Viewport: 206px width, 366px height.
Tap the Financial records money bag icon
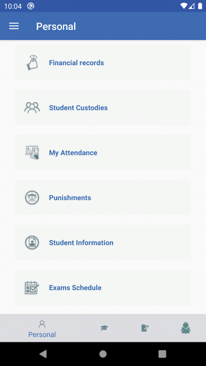pos(32,63)
